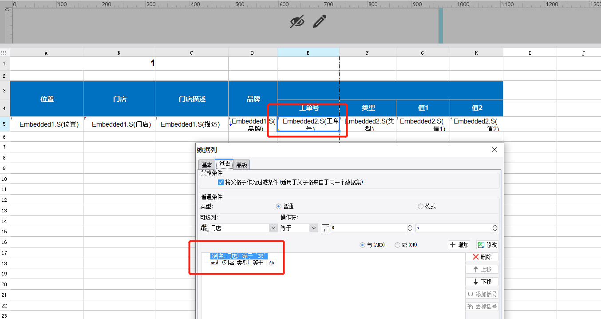
Task: Decrement the column B stepper down arrow
Action: (x=410, y=230)
